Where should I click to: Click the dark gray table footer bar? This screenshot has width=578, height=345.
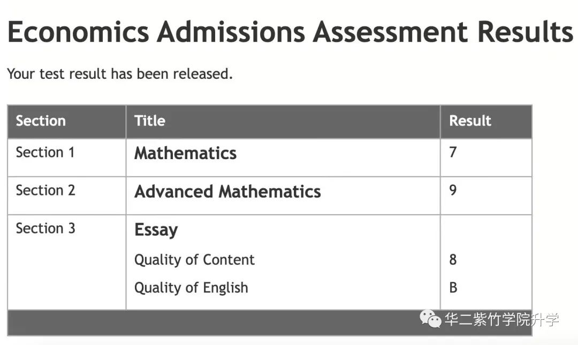tap(270, 323)
